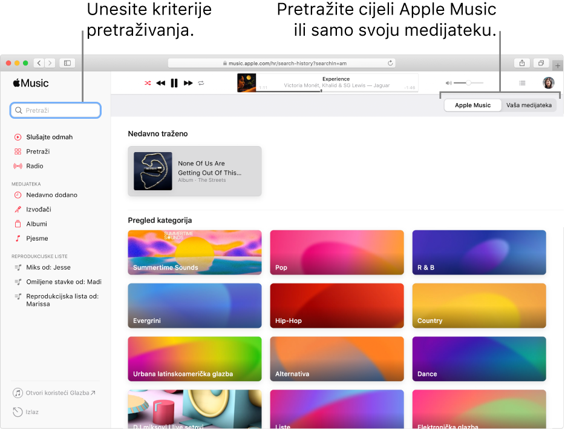Open a new Safari tab
The width and height of the screenshot is (565, 429).
(557, 65)
